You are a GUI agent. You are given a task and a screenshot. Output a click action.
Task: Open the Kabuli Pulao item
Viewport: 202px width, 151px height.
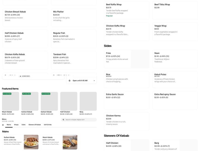click(x=175, y=80)
